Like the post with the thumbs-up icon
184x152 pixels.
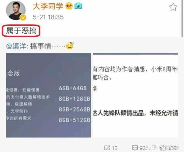(163, 148)
